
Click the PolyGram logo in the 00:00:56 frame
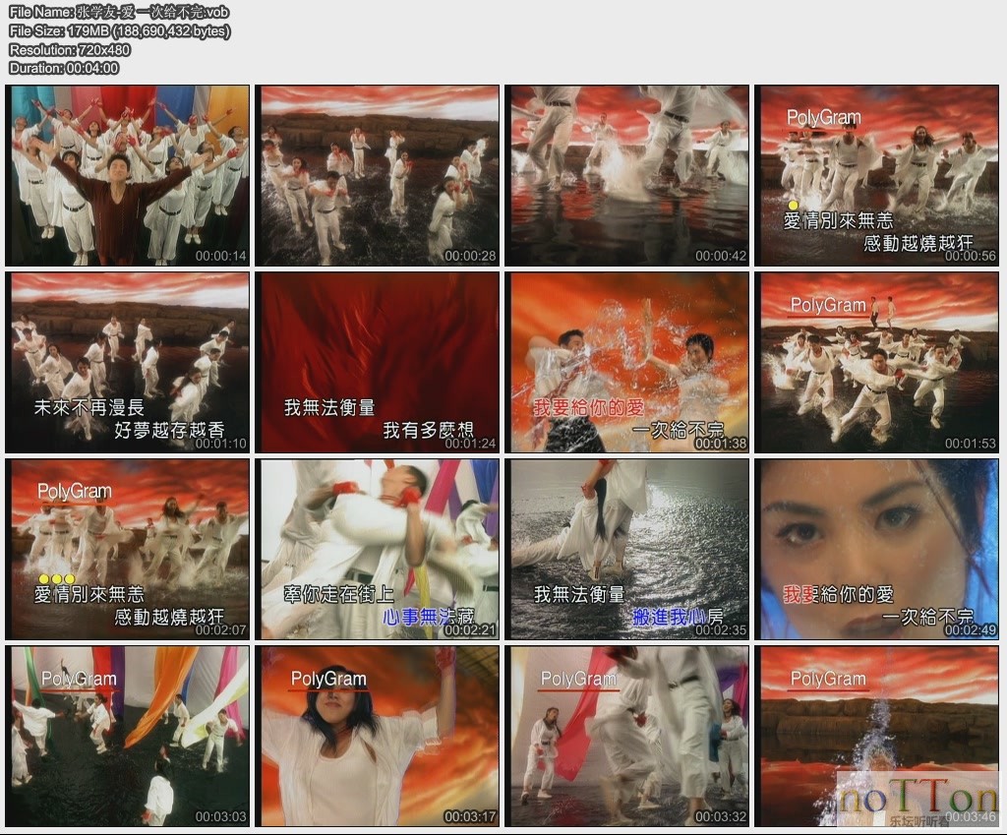coord(823,118)
